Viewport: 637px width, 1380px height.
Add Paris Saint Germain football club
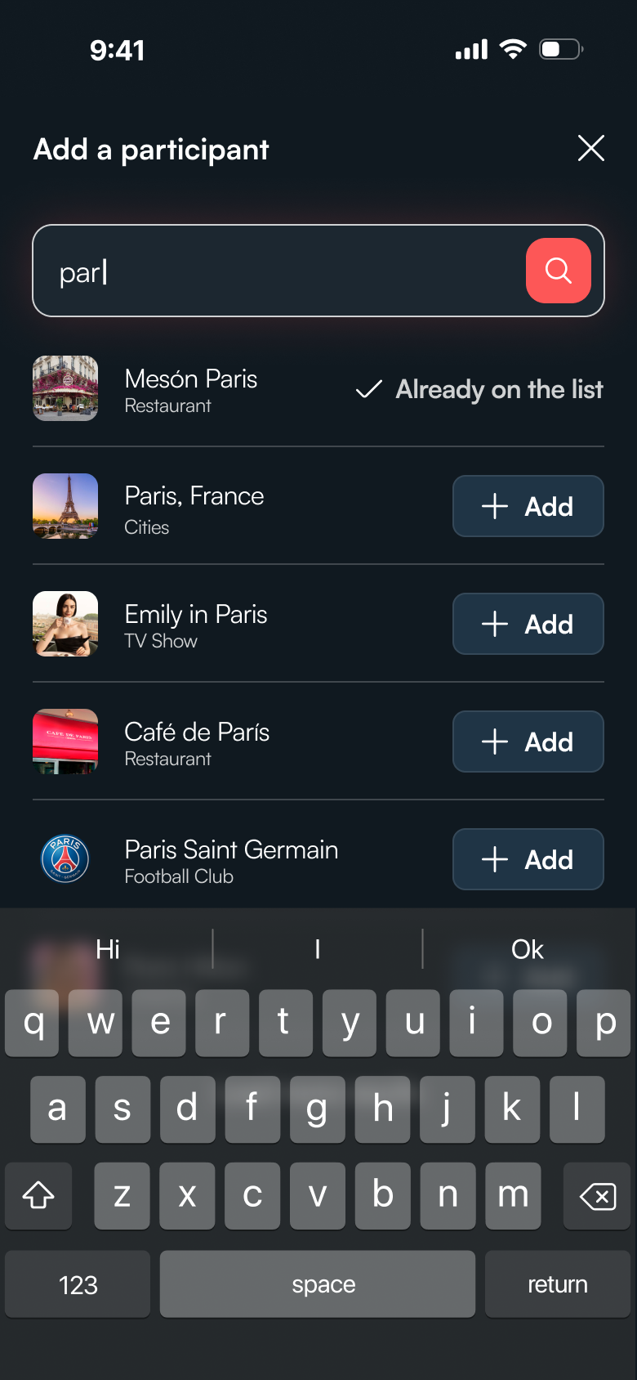[528, 859]
